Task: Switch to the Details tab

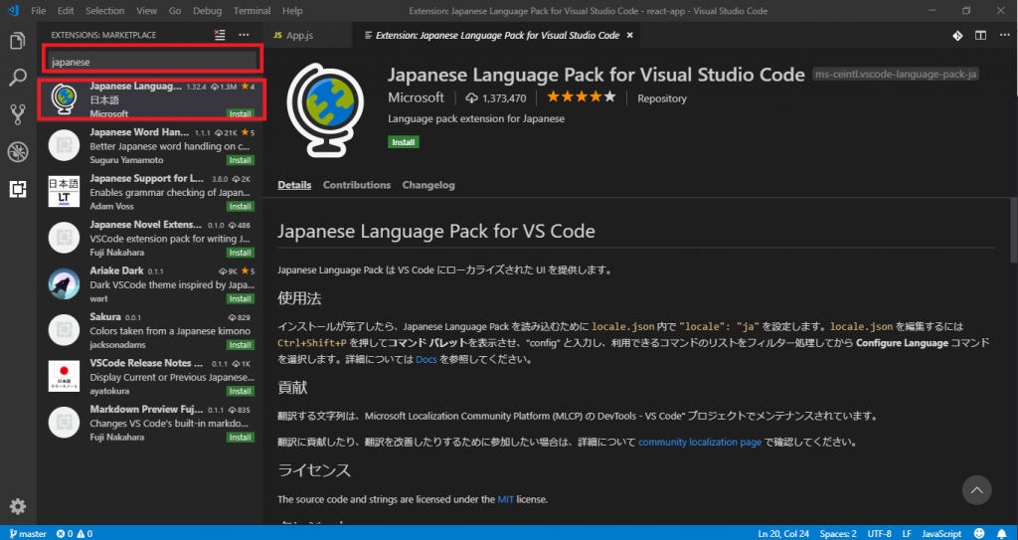Action: [294, 185]
